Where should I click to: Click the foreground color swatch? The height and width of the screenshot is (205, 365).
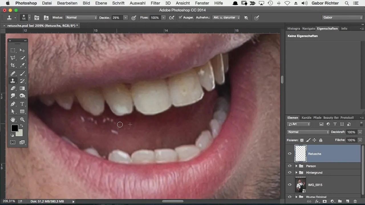[15, 128]
